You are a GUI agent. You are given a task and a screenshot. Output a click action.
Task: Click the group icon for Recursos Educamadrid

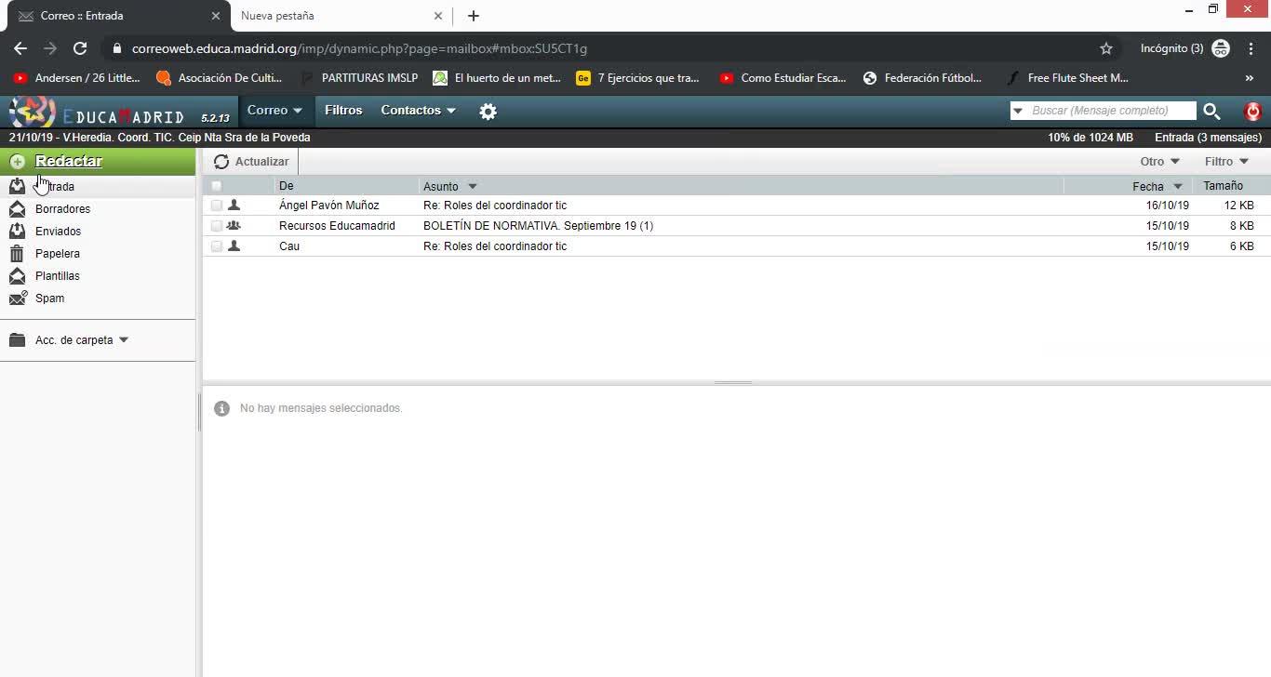[234, 225]
